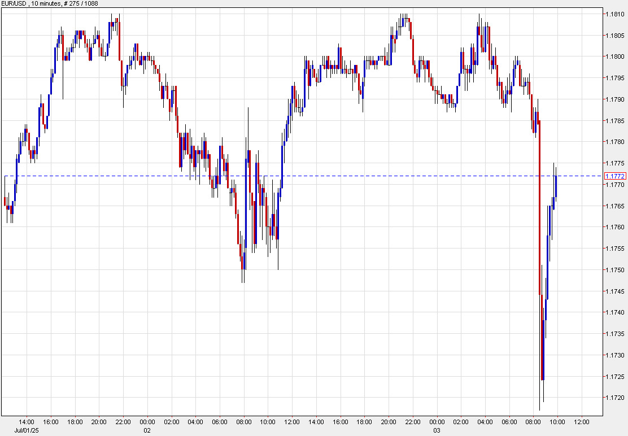Select the 02 date marker on axis
628x436 pixels.
click(147, 429)
